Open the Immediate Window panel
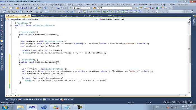Viewport: 196px width, 110px height. (30, 99)
